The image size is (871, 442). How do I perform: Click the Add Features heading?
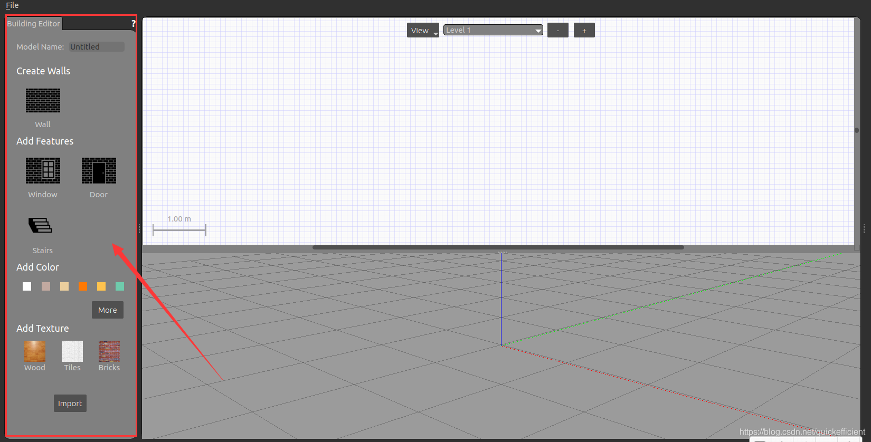[45, 141]
